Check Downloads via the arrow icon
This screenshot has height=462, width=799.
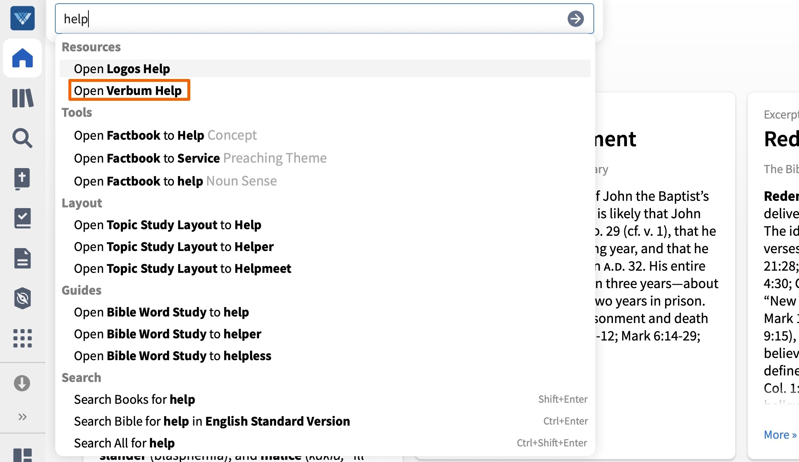pyautogui.click(x=23, y=383)
